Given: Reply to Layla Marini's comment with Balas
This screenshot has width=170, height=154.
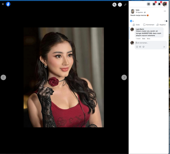Looking at the screenshot, I should click(149, 39).
